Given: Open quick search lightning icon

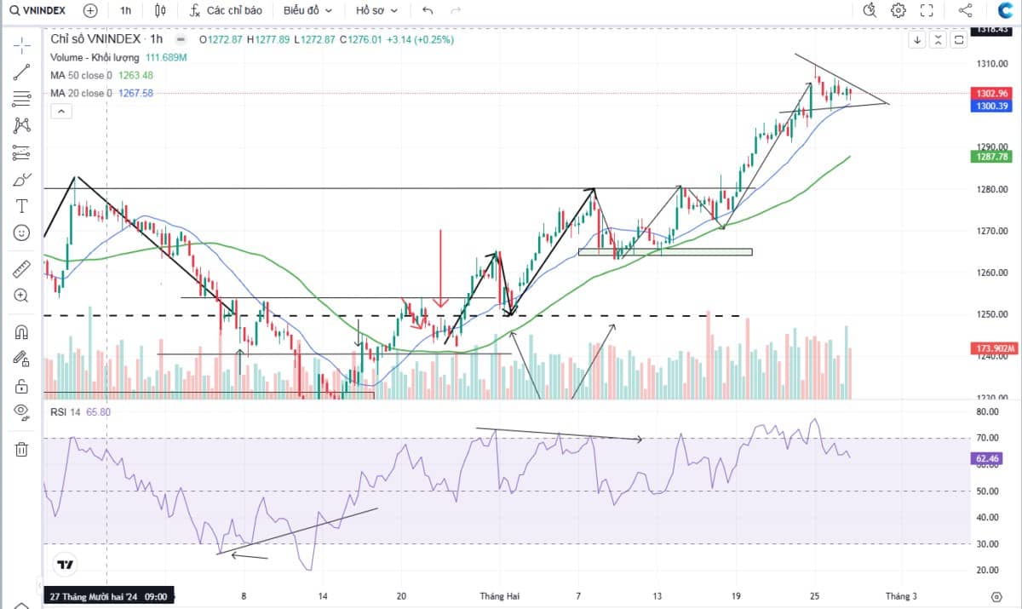Looking at the screenshot, I should tap(869, 10).
